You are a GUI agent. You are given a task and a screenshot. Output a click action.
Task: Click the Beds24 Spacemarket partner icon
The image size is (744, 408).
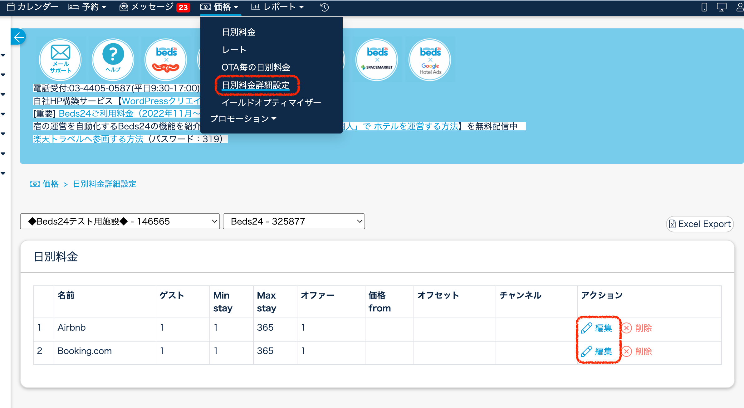[377, 59]
